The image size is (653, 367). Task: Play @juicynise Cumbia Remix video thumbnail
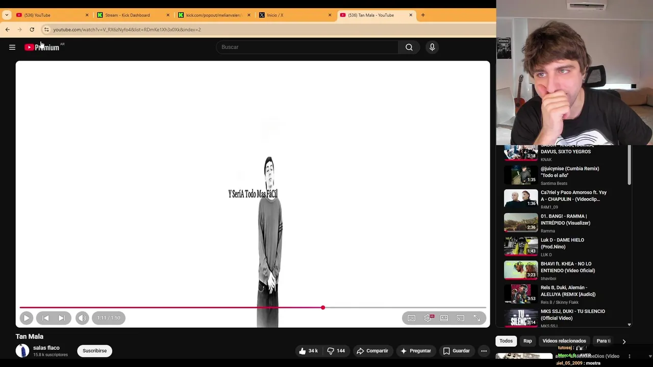[521, 175]
